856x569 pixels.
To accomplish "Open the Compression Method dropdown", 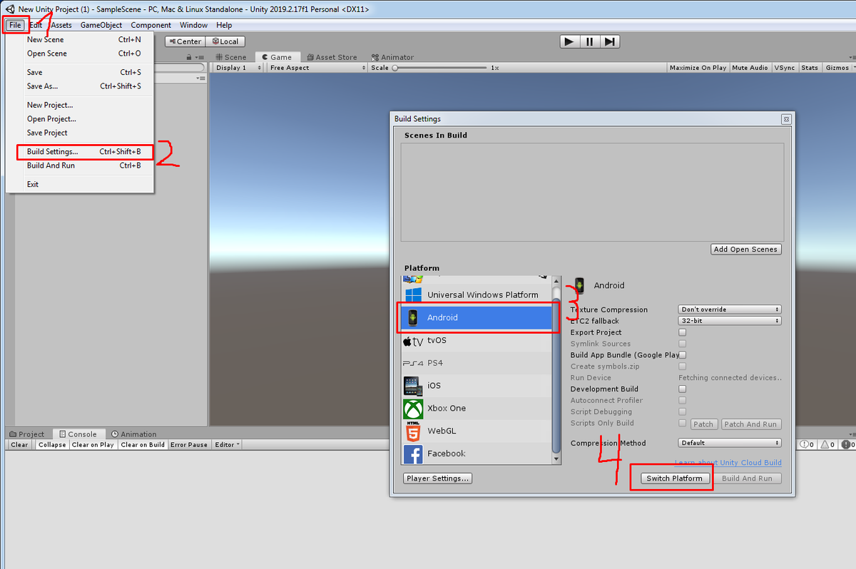I will [x=729, y=443].
